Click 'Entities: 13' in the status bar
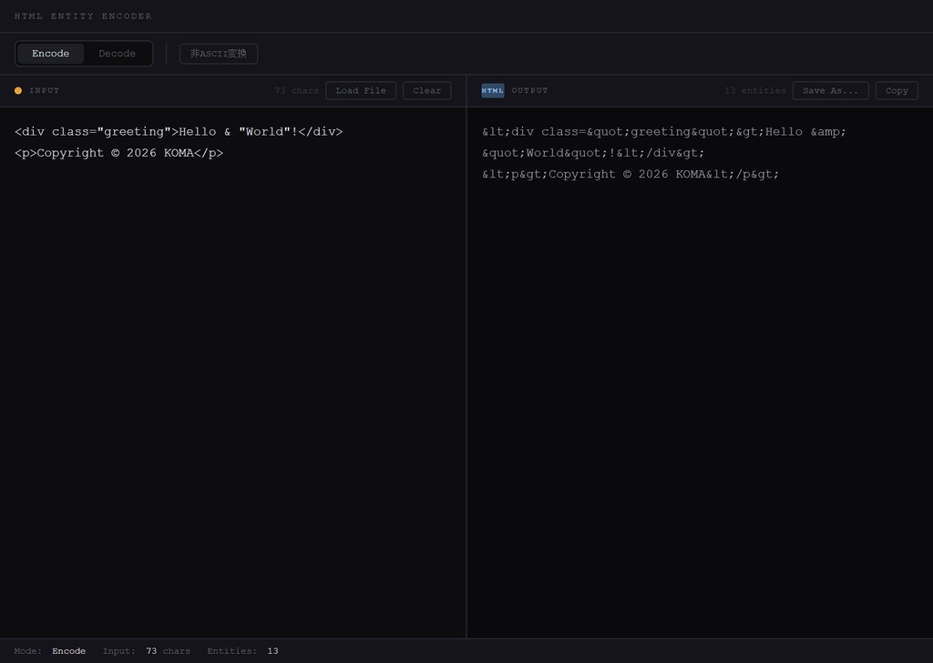This screenshot has width=933, height=663. pyautogui.click(x=242, y=651)
